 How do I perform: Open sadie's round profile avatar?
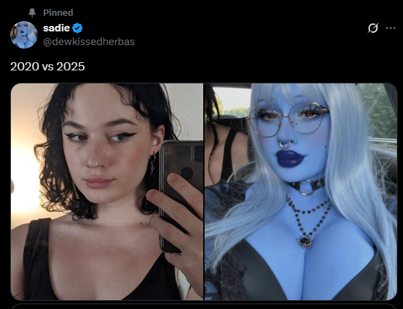click(x=24, y=35)
